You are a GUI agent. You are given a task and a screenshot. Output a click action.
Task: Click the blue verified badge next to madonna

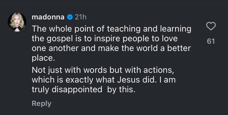(x=70, y=17)
